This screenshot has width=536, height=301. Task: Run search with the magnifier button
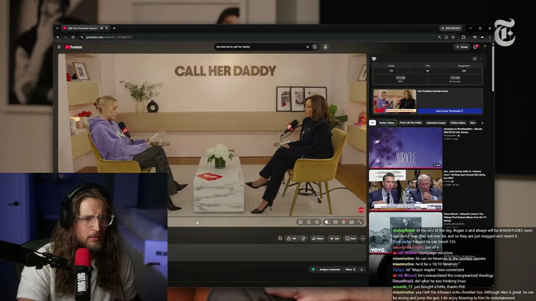(315, 47)
